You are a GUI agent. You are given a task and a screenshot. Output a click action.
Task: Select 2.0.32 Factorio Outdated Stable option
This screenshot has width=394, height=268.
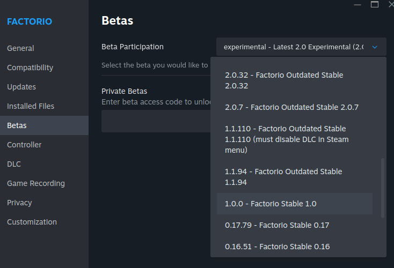(x=294, y=80)
